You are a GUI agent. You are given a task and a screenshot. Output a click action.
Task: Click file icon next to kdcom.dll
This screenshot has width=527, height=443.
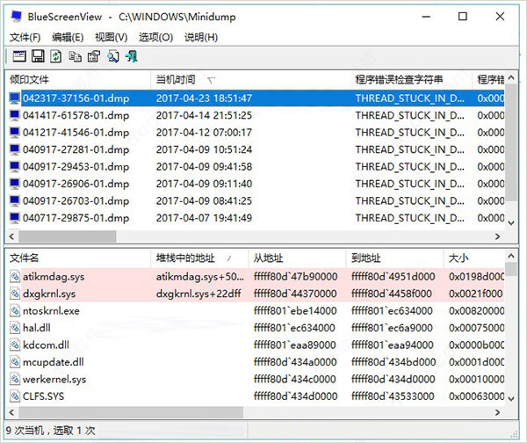pos(15,345)
